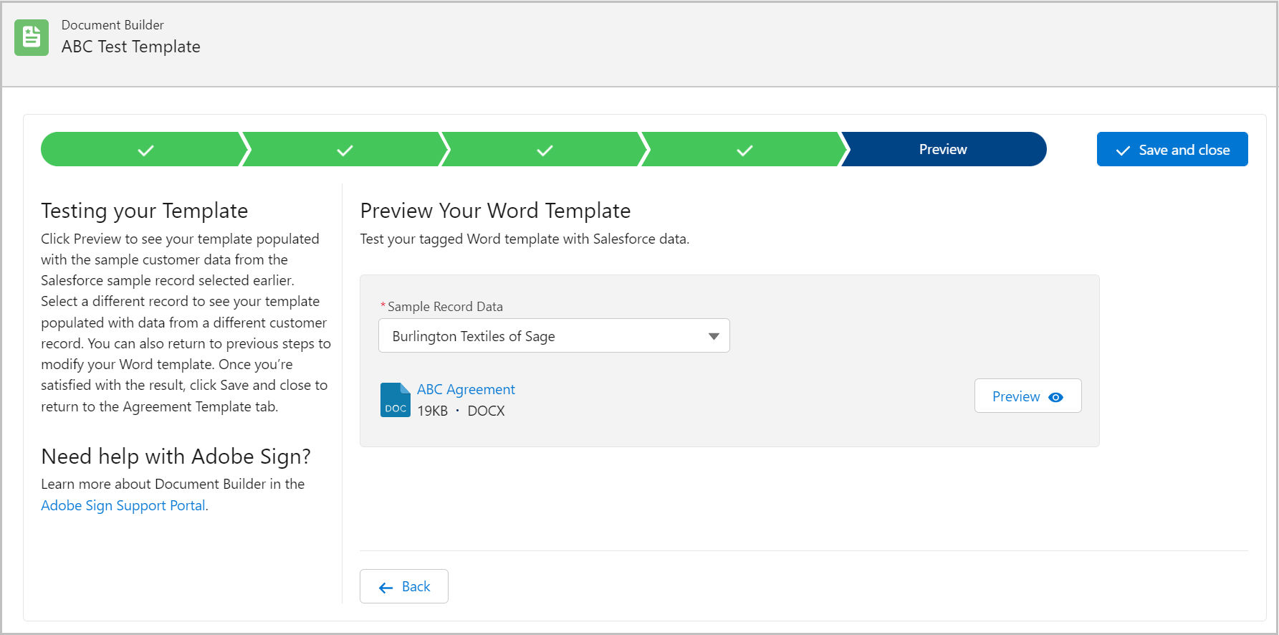Screen dimensions: 1279x635
Task: Click the ABC Agreement DOC file icon
Action: (x=395, y=400)
